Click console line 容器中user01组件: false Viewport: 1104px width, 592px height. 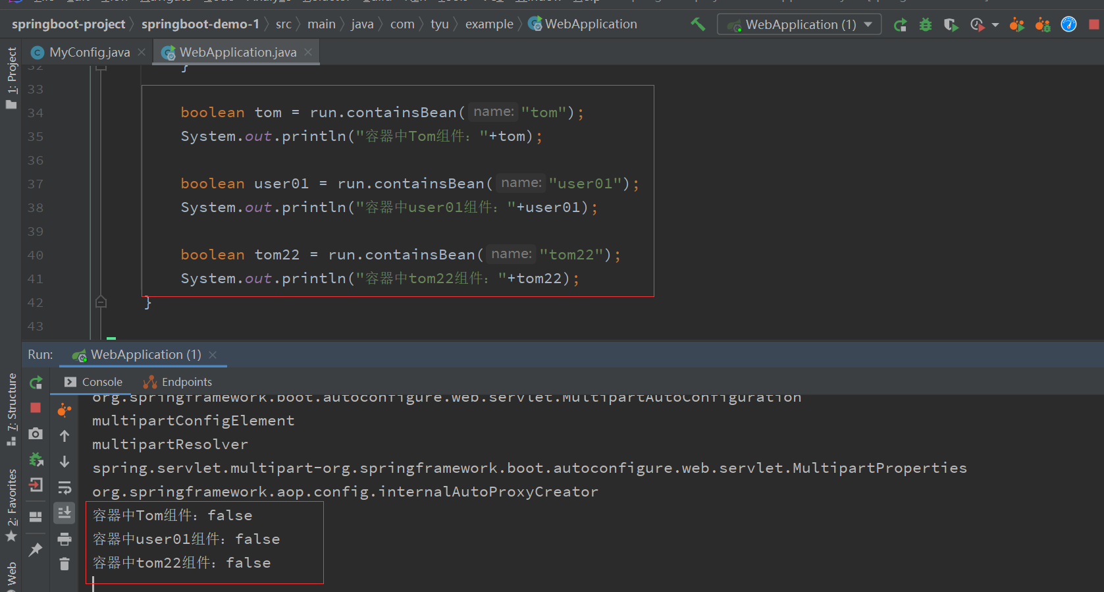(186, 539)
